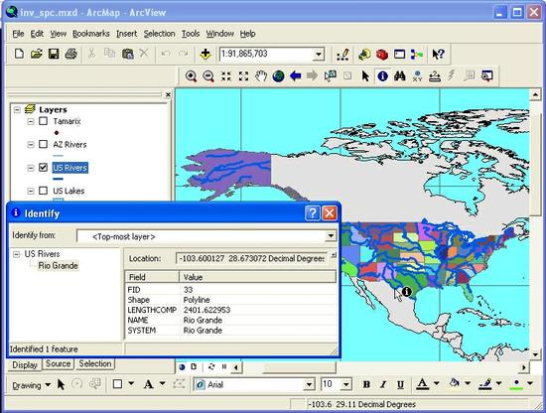546x413 pixels.
Task: Open the map scale dropdown
Action: (319, 55)
